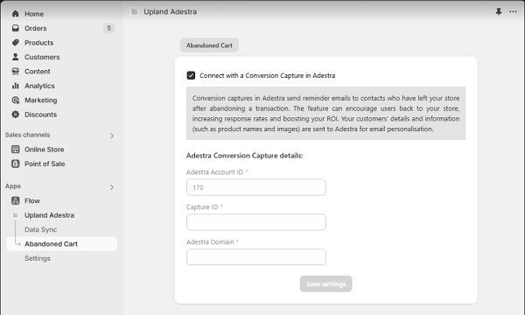Click the Adestra Conversion Capture details heading
This screenshot has height=315, width=525.
point(244,156)
